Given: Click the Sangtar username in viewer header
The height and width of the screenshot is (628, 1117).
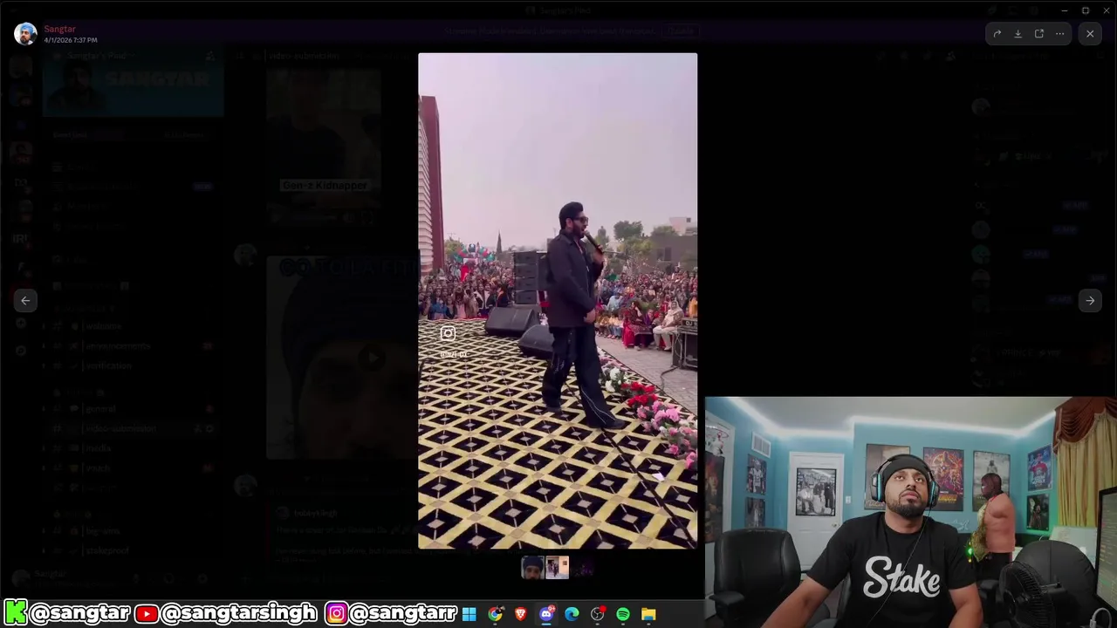Looking at the screenshot, I should [x=60, y=29].
